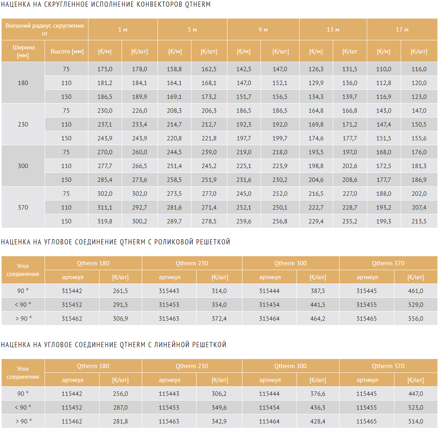This screenshot has width=439, height=429.
Task: Click the '13 м' radius column header
Action: (x=333, y=29)
